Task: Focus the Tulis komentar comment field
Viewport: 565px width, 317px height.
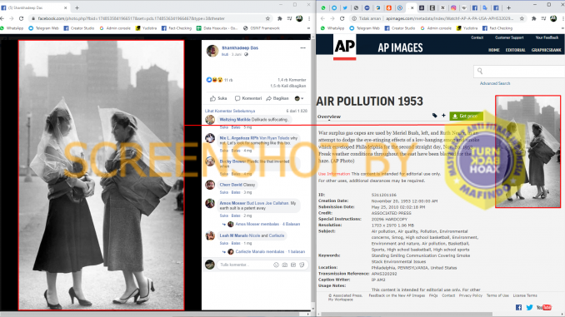Action: (x=245, y=265)
